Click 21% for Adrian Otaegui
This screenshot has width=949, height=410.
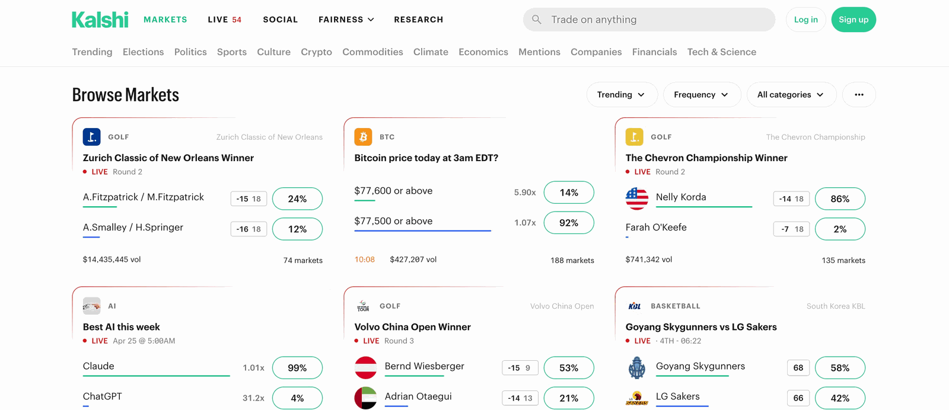(x=569, y=398)
